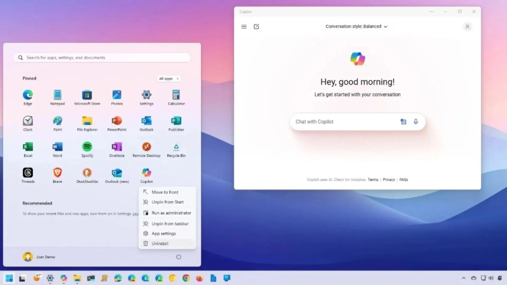Select Uninstall from the context menu

160,243
